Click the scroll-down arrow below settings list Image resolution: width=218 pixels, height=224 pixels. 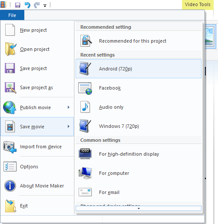tap(139, 208)
